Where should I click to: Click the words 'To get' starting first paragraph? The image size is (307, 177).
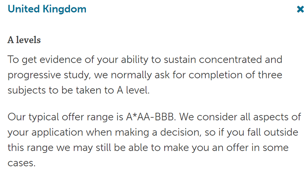coord(22,60)
